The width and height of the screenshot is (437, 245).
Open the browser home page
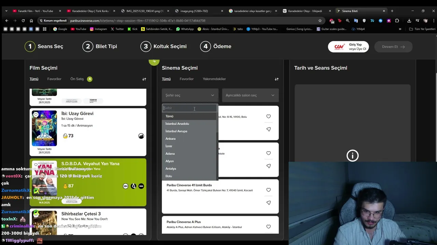click(31, 20)
